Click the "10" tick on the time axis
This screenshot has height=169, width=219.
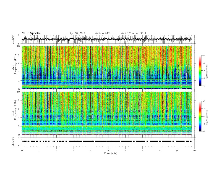click(x=194, y=150)
